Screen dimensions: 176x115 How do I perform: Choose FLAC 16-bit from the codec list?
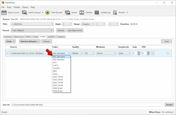(x=61, y=77)
